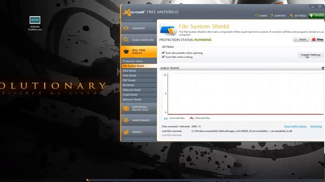Screen dimensions: 325x182
Task: Click the Share icon in header
Action: click(256, 16)
